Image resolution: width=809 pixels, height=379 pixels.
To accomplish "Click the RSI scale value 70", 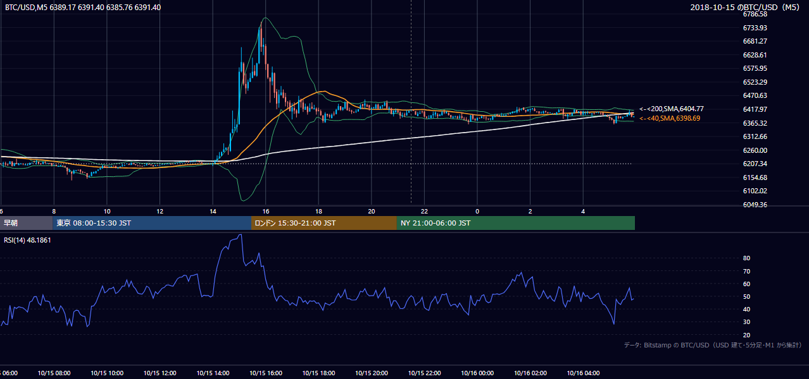I will click(747, 271).
